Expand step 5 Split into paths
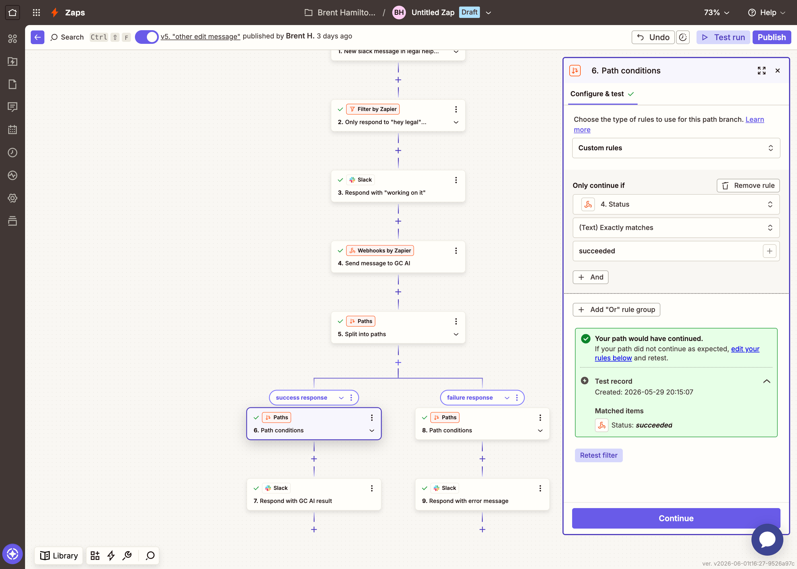Image resolution: width=797 pixels, height=569 pixels. (456, 334)
